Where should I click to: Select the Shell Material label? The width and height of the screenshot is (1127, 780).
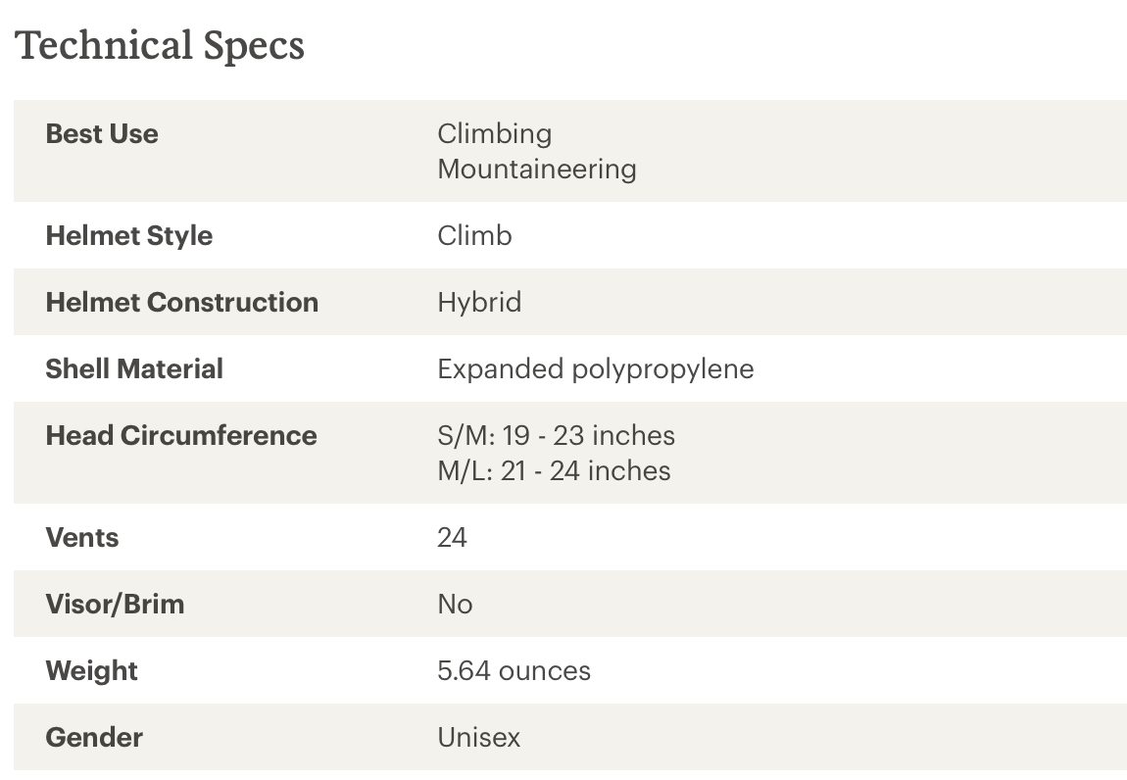(134, 368)
